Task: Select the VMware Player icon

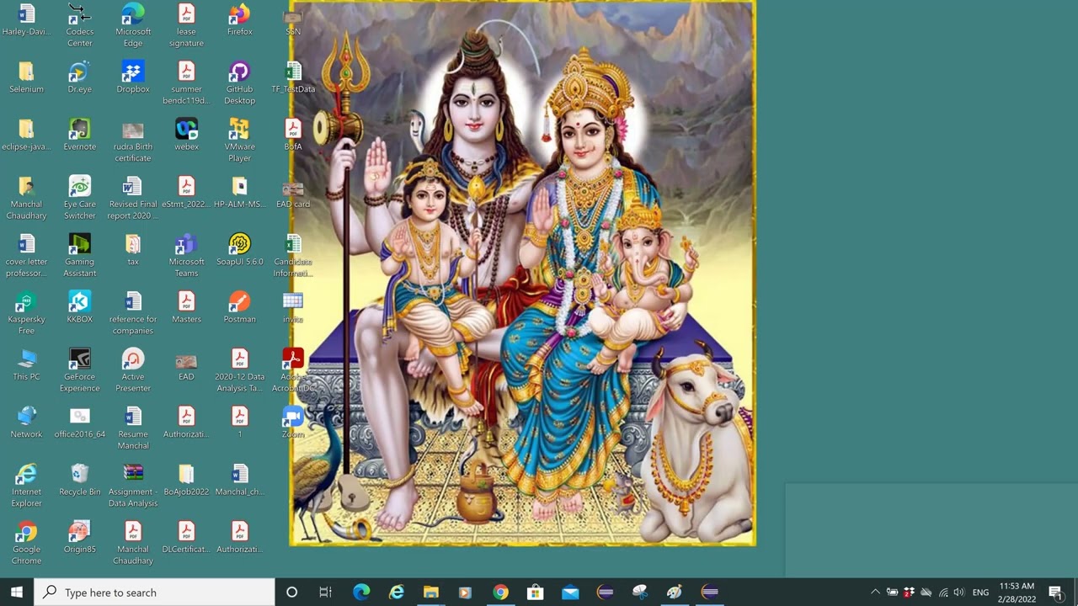Action: 239,140
